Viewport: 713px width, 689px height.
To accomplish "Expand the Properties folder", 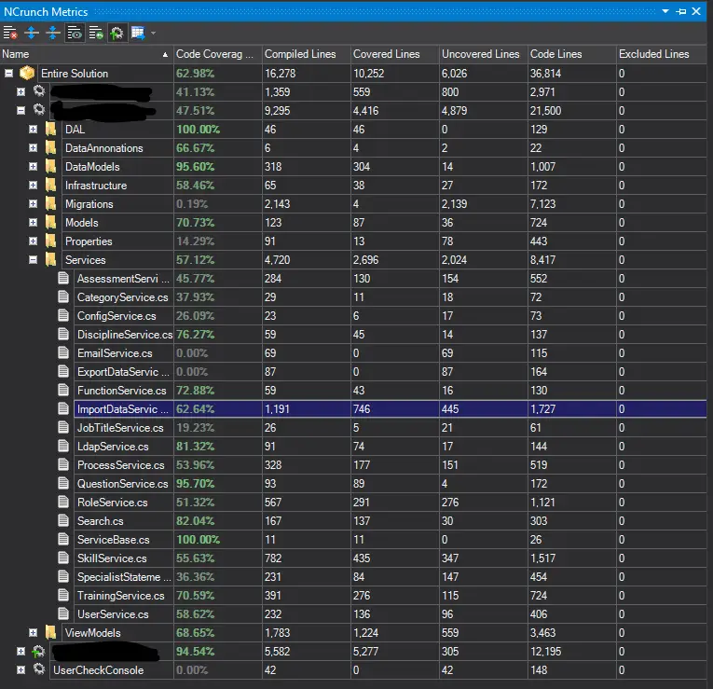I will pos(34,241).
